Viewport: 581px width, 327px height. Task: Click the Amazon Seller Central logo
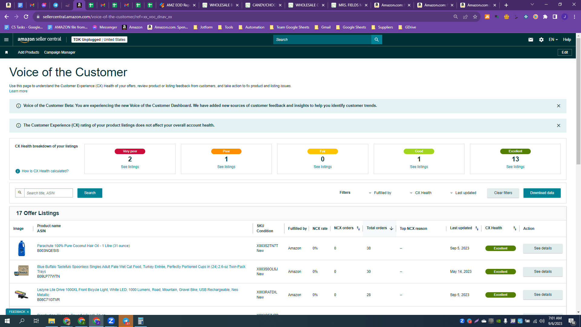pos(39,39)
